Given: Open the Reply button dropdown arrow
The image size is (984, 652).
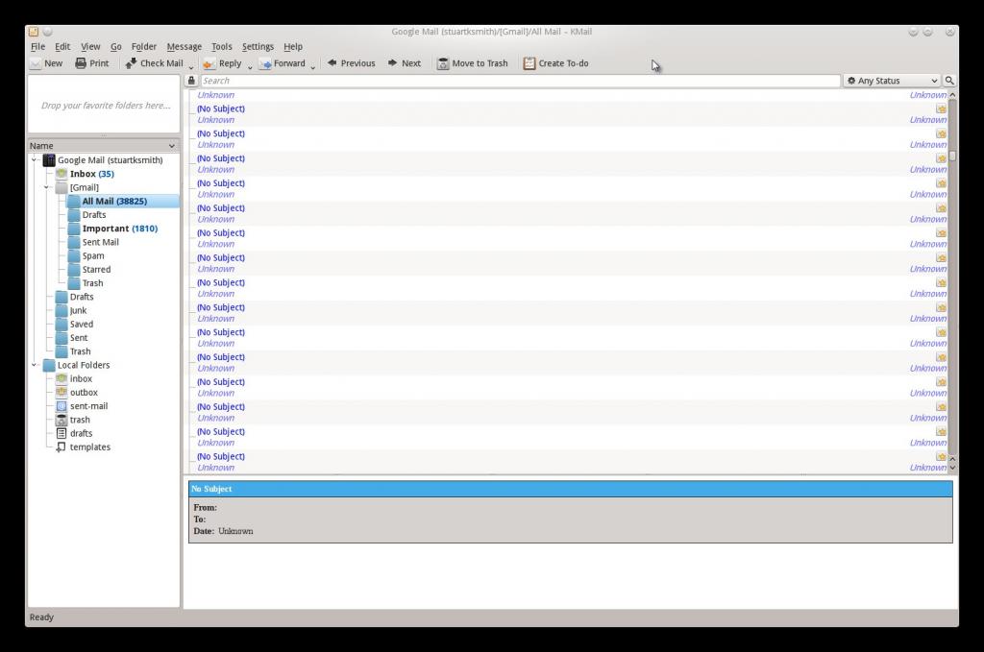Looking at the screenshot, I should [x=250, y=66].
